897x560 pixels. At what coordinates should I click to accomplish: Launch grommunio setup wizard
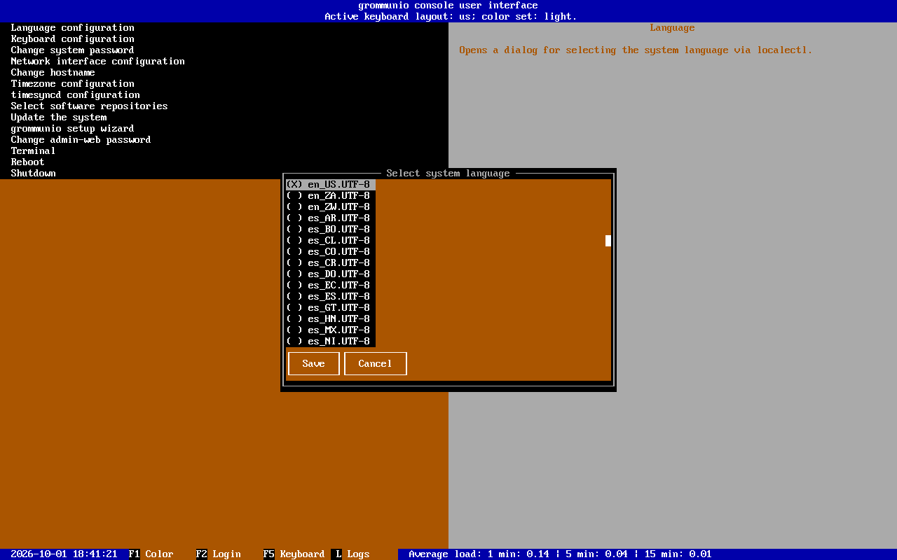coord(73,129)
